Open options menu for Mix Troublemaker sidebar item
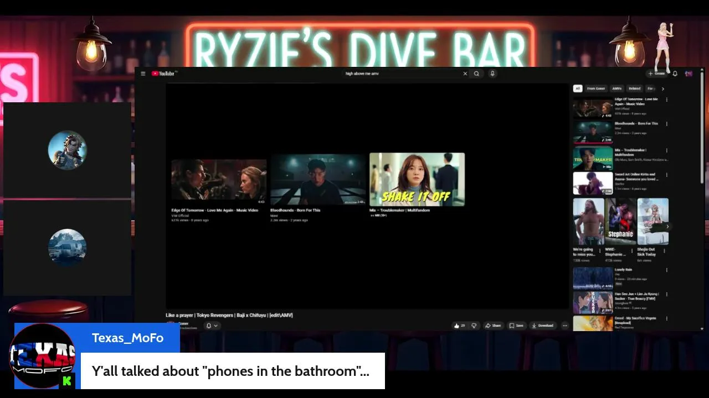The image size is (709, 398). 666,150
